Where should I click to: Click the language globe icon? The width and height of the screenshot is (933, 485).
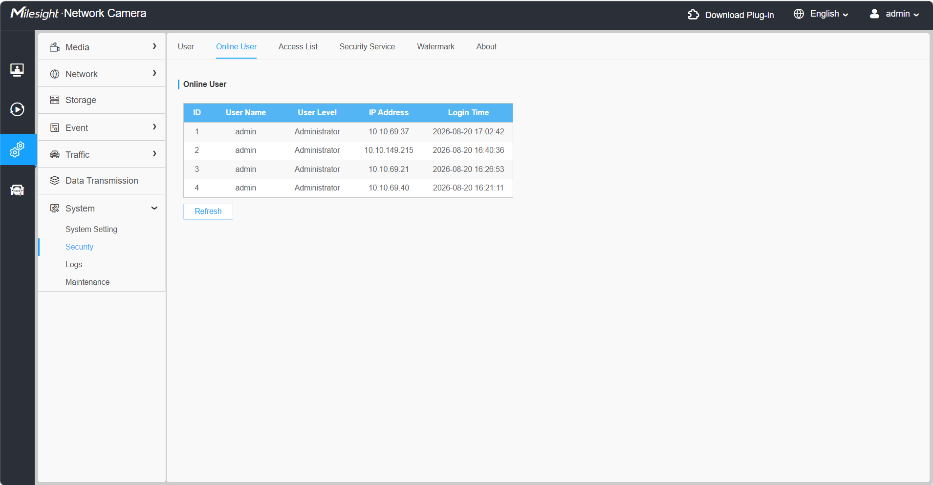799,14
